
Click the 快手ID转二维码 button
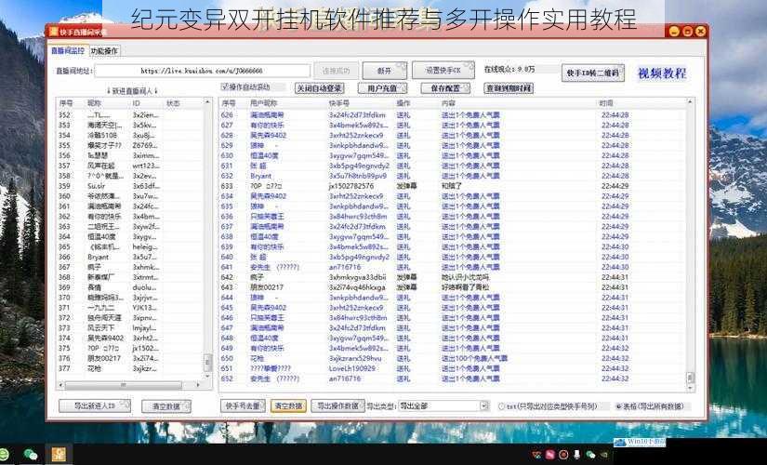[593, 73]
